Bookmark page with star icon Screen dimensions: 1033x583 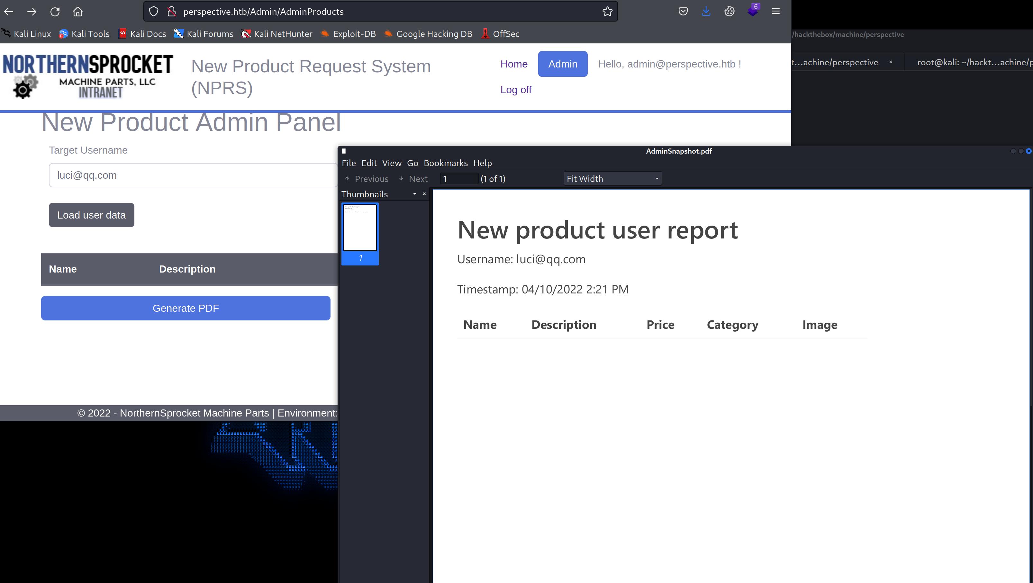coord(607,12)
